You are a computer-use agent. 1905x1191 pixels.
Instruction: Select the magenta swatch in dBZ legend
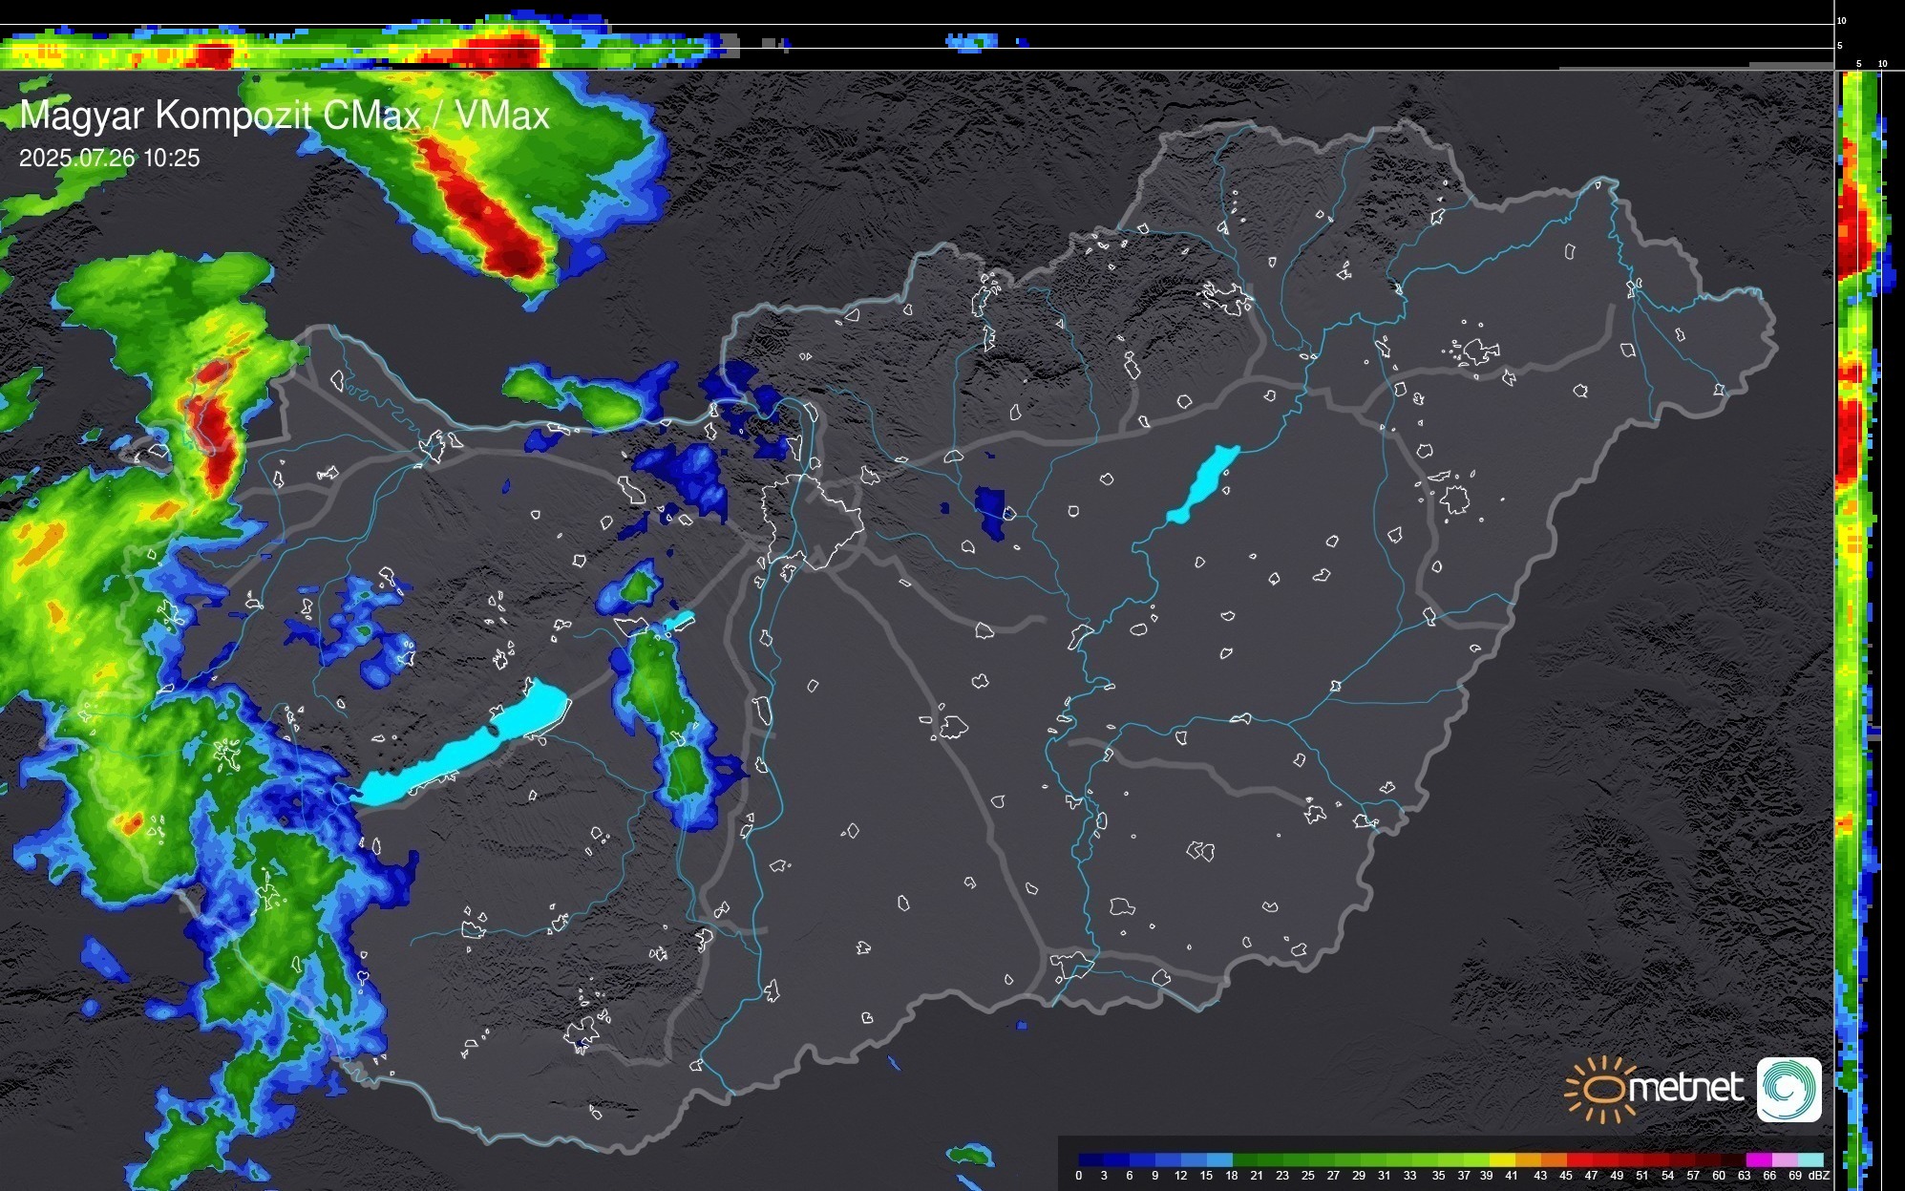pyautogui.click(x=1758, y=1159)
